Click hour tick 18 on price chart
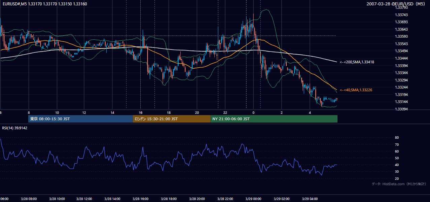This screenshot has height=202, width=430. click(x=169, y=112)
